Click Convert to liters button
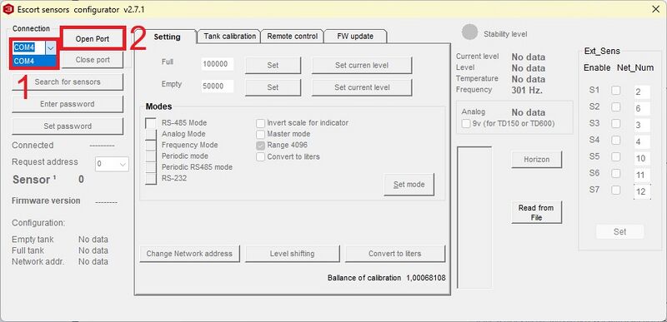The image size is (667, 322). [394, 254]
